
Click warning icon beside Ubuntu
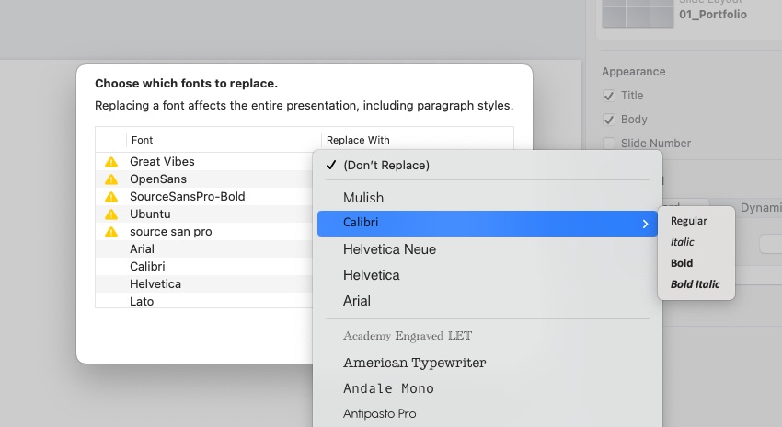point(111,214)
